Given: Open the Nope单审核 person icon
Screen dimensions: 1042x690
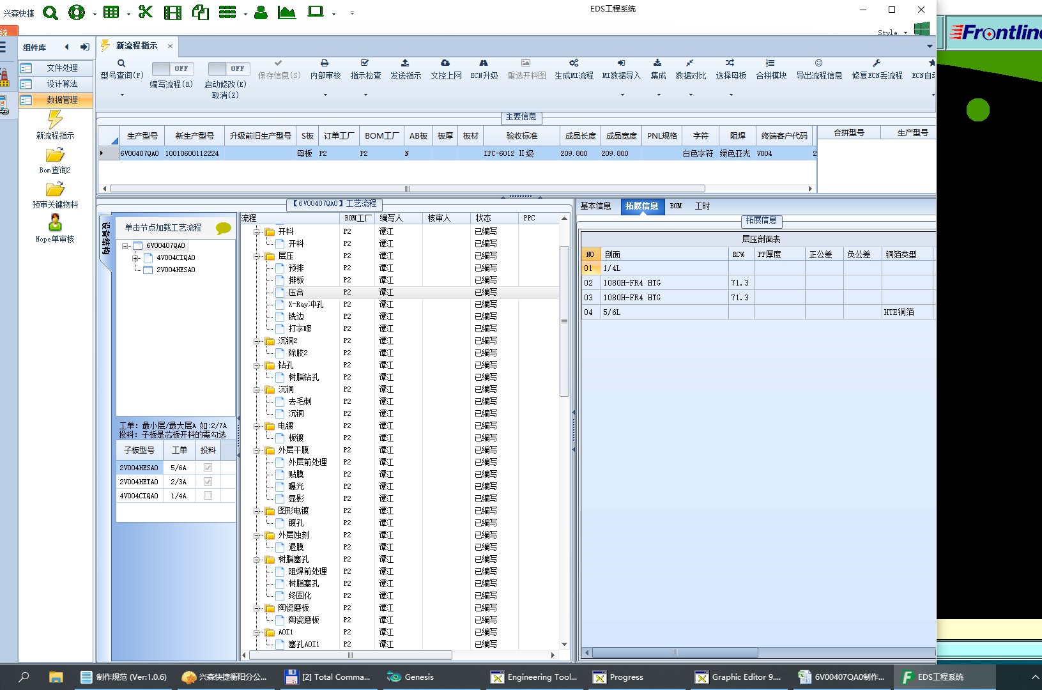Looking at the screenshot, I should click(x=56, y=222).
